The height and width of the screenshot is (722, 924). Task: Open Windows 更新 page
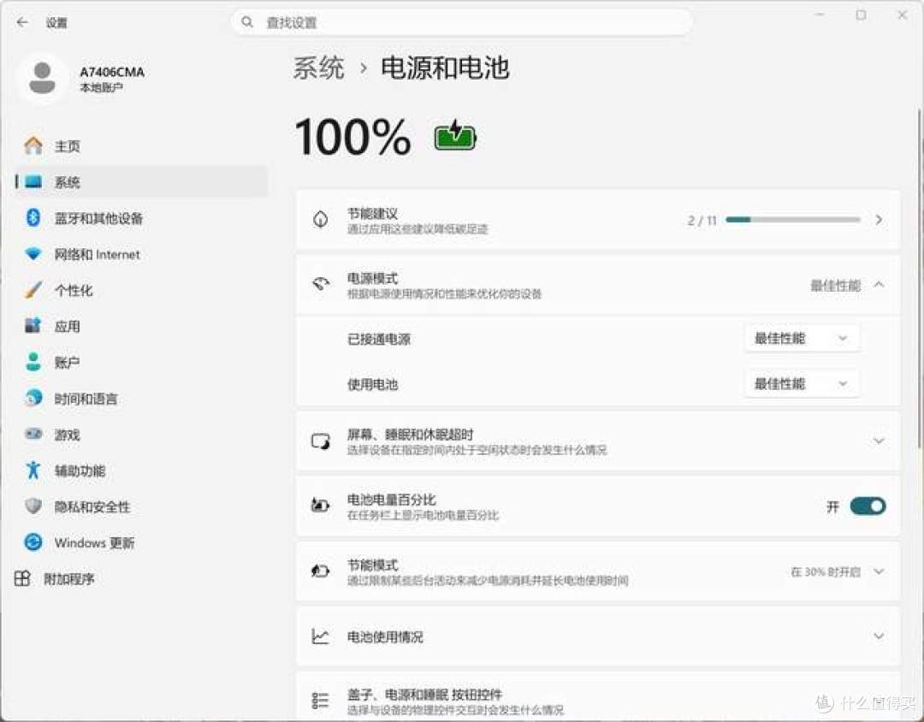pos(141,542)
